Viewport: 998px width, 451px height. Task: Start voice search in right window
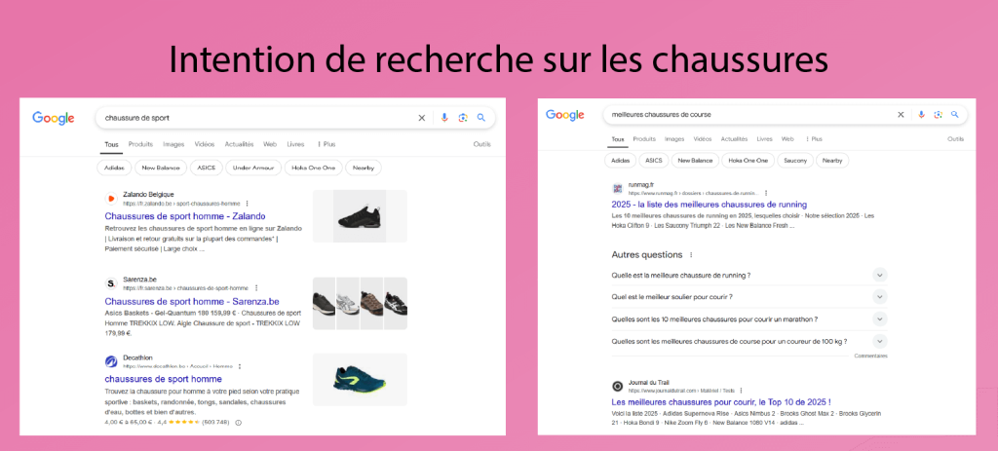pyautogui.click(x=920, y=115)
